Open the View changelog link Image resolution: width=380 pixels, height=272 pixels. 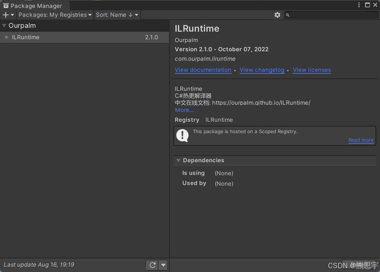(x=262, y=70)
